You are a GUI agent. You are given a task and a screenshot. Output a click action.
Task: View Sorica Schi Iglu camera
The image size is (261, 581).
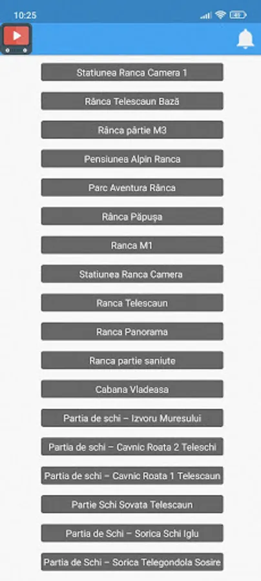[x=132, y=533]
